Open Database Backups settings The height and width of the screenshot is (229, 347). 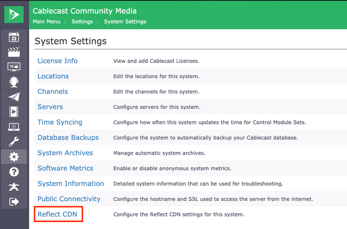pyautogui.click(x=68, y=137)
